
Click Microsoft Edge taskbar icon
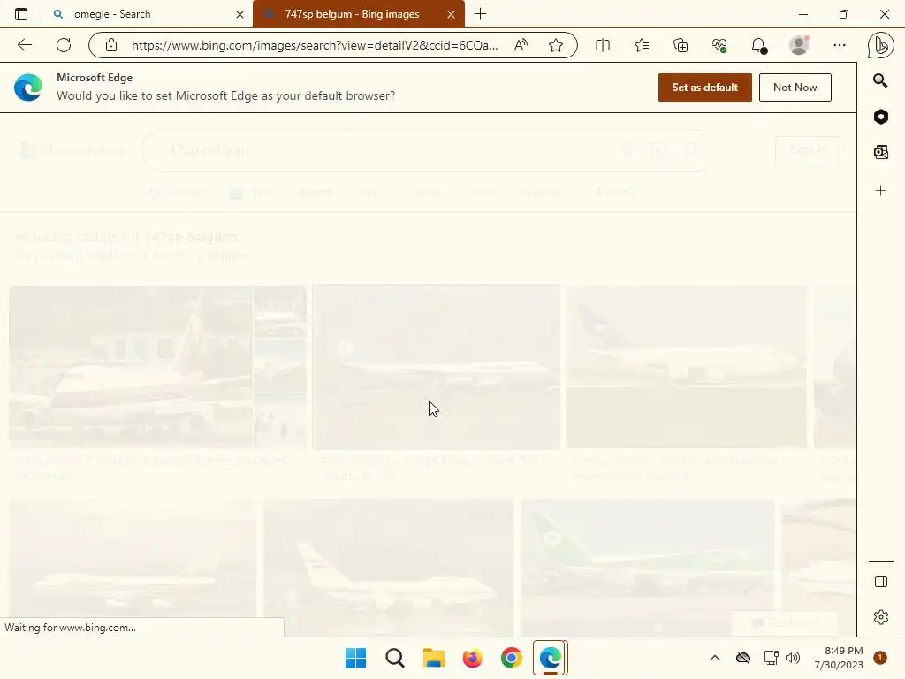coord(550,658)
